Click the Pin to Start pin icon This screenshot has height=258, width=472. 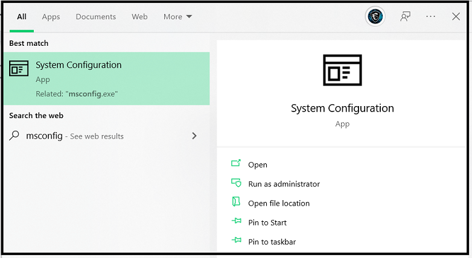[x=236, y=221]
